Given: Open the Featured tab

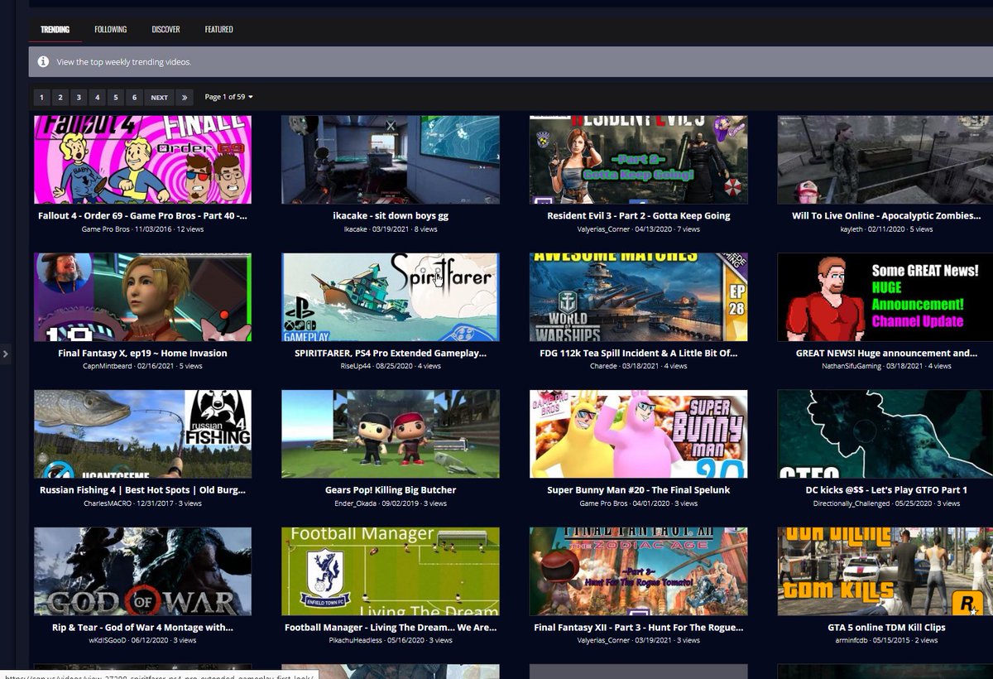Looking at the screenshot, I should tap(219, 29).
